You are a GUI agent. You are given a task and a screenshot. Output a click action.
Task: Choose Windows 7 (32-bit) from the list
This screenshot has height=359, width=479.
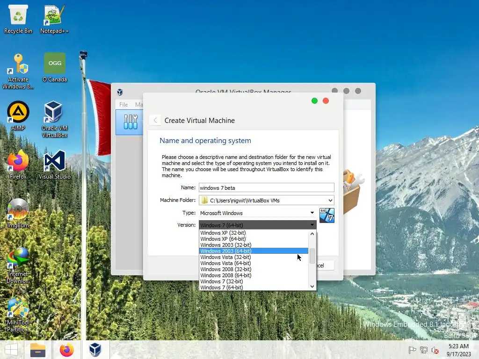pyautogui.click(x=254, y=281)
